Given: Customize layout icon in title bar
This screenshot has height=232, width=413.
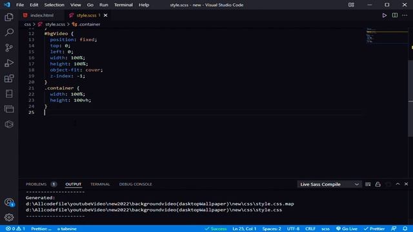Looking at the screenshot, I should [351, 5].
